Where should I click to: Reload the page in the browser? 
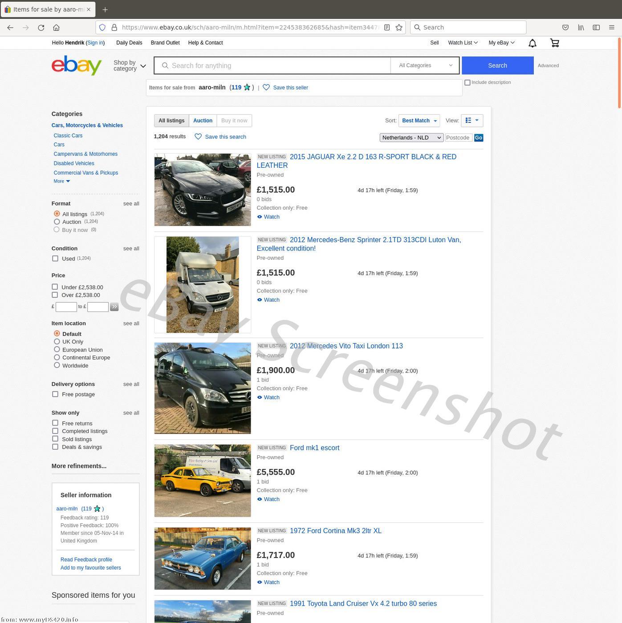[x=41, y=28]
